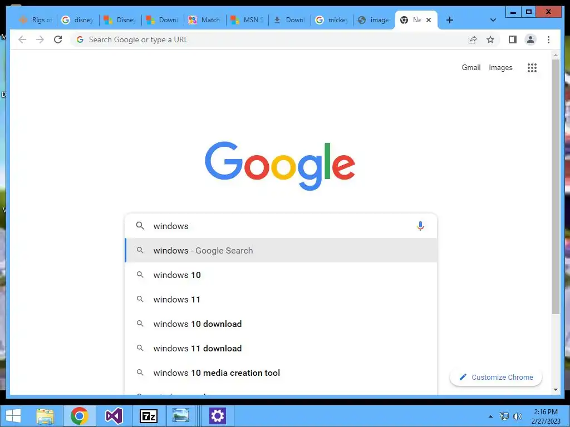Click the page vertical scrollbar thumb
The height and width of the screenshot is (427, 570).
tap(556, 186)
